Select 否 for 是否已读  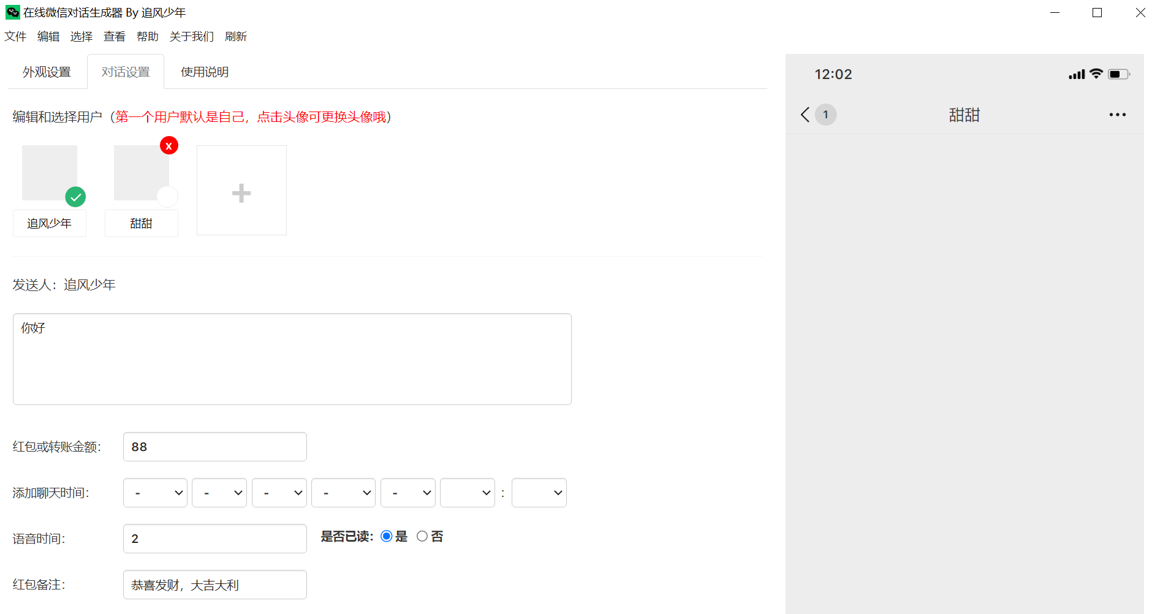[x=422, y=536]
